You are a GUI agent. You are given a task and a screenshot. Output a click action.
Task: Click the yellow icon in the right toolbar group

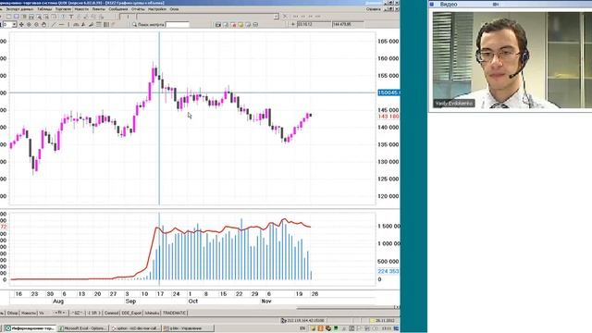[x=240, y=25]
